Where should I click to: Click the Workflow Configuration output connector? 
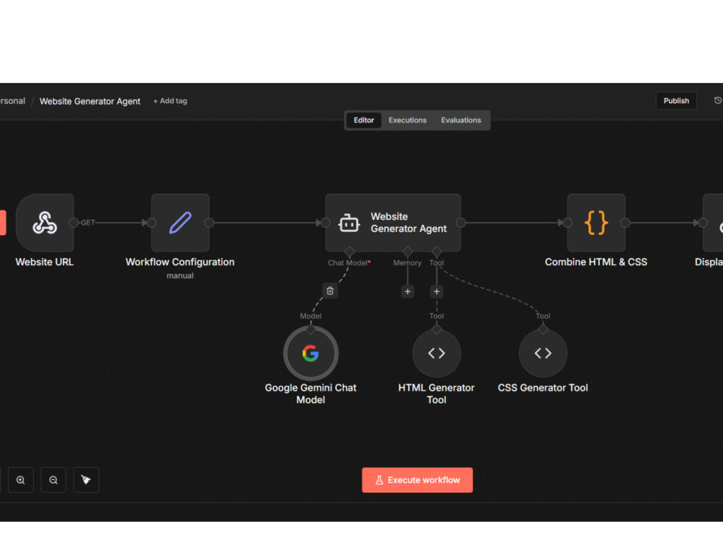point(209,223)
